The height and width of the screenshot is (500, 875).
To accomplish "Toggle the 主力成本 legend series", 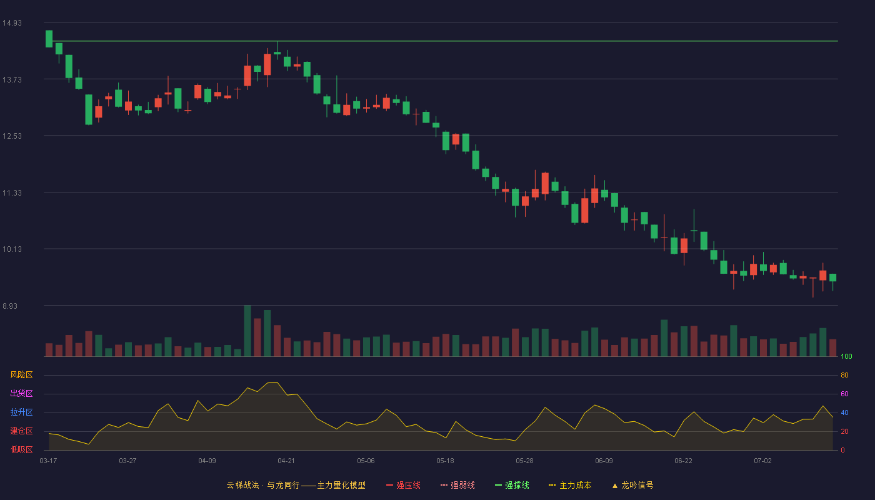I will pos(570,485).
